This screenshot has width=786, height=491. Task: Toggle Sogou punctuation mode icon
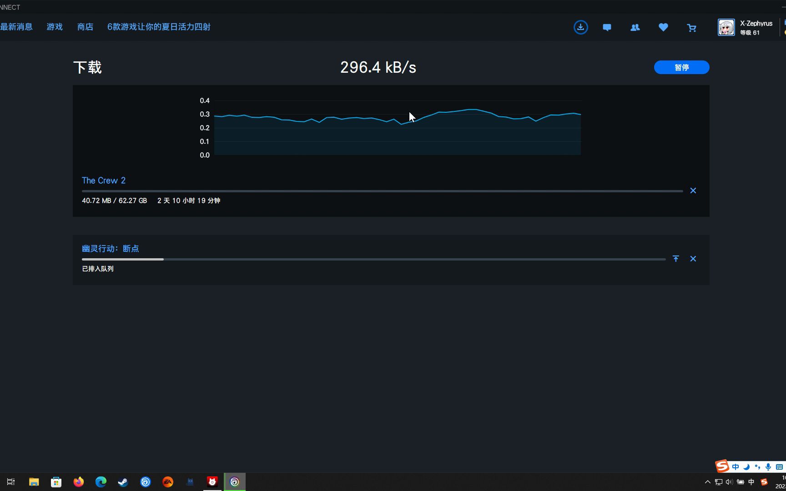757,467
